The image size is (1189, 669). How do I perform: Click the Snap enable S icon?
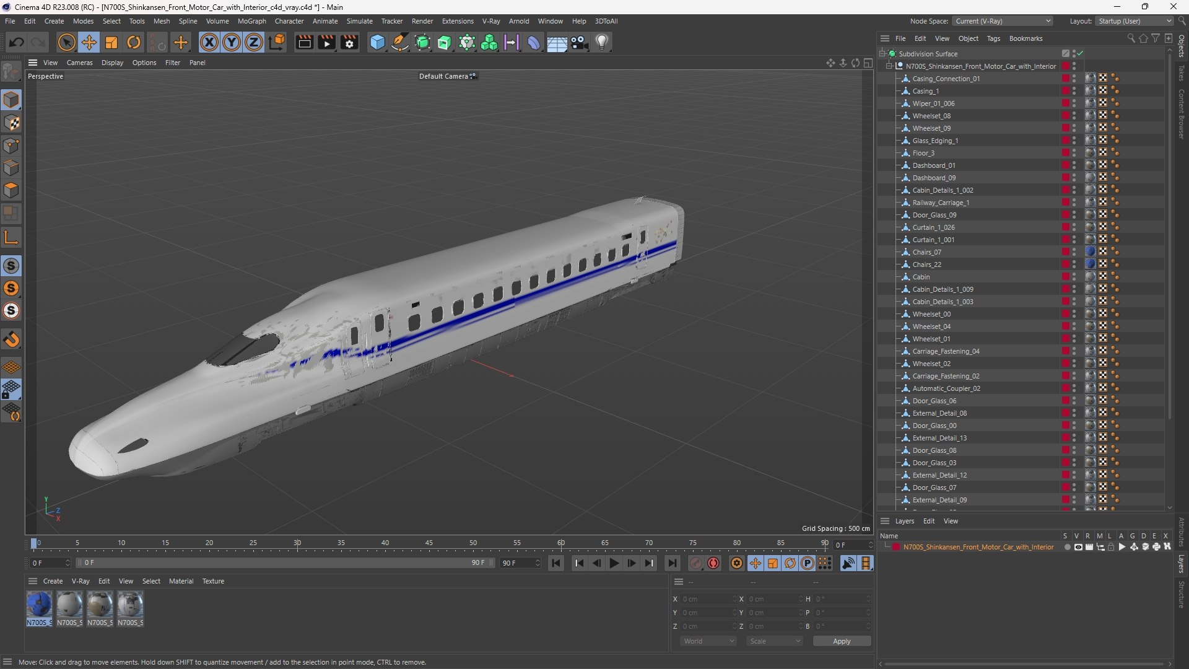11,266
